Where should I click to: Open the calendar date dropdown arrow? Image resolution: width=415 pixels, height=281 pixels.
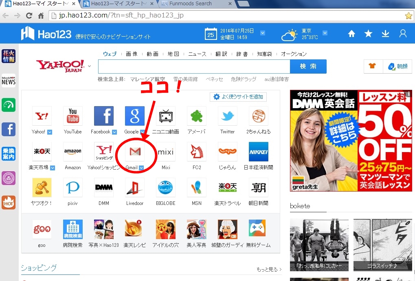(x=263, y=33)
